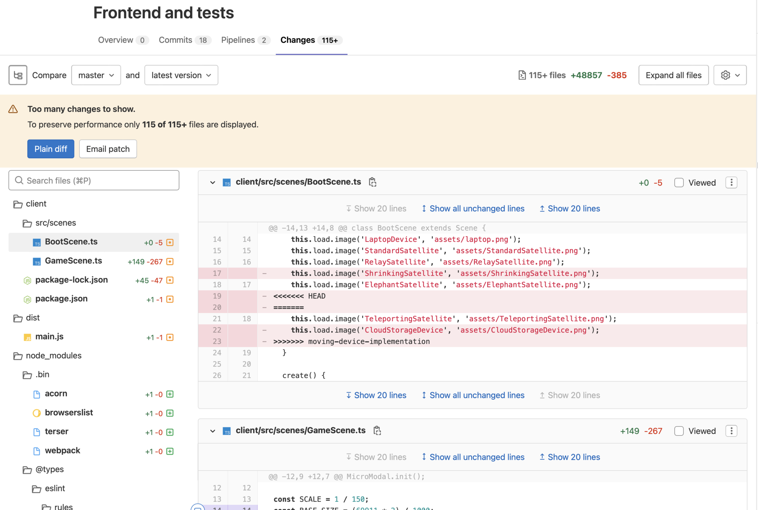The width and height of the screenshot is (758, 510).
Task: Mark BootScene.ts as Viewed
Action: (679, 183)
